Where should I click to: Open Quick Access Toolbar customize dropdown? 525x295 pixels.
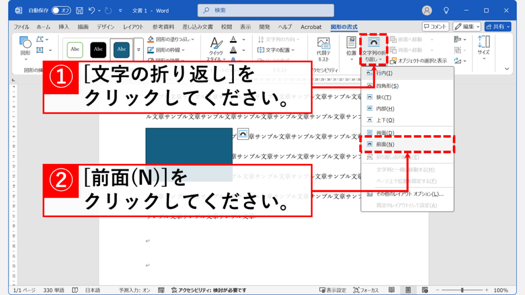coord(120,11)
